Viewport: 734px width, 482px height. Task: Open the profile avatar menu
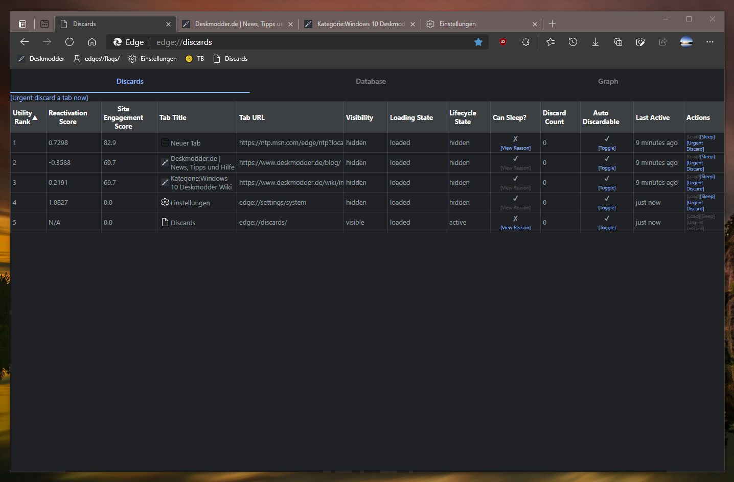coord(686,42)
